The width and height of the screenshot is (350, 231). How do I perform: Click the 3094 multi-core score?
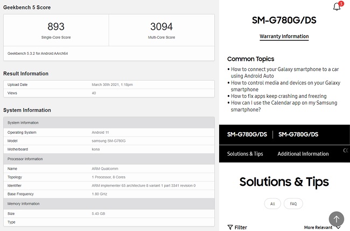[x=162, y=26]
